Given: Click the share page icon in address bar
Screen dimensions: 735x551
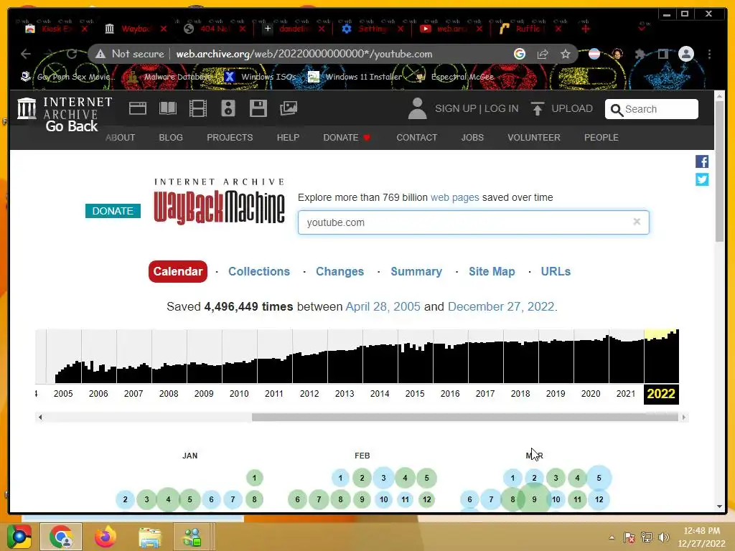Looking at the screenshot, I should [543, 54].
